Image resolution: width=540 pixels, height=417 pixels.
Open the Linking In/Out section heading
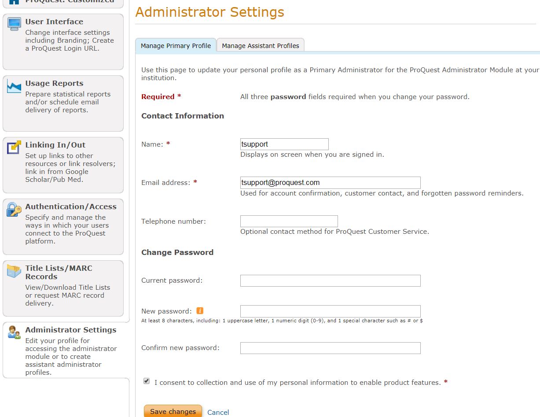pyautogui.click(x=55, y=145)
